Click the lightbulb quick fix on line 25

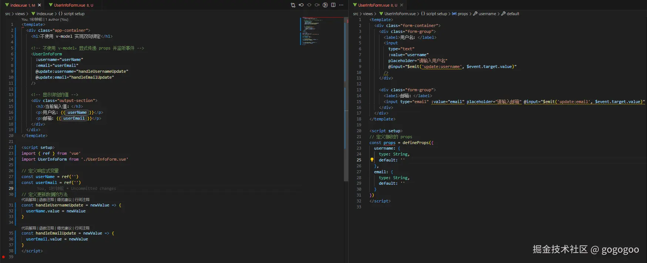point(372,160)
